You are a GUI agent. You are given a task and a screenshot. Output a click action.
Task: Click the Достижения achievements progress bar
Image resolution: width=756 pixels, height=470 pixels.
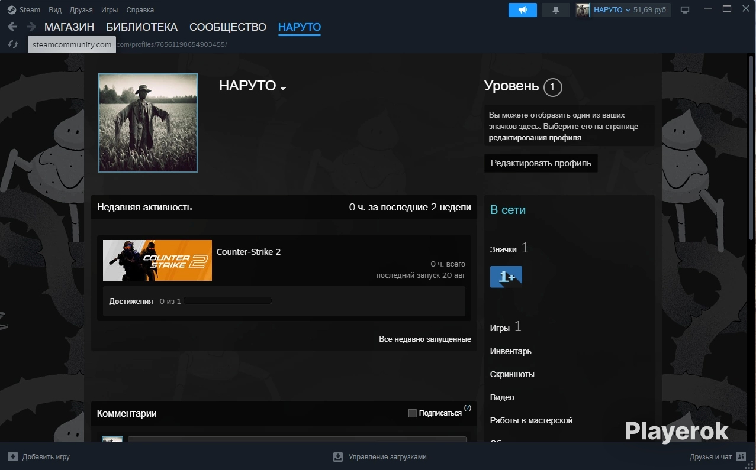click(228, 301)
